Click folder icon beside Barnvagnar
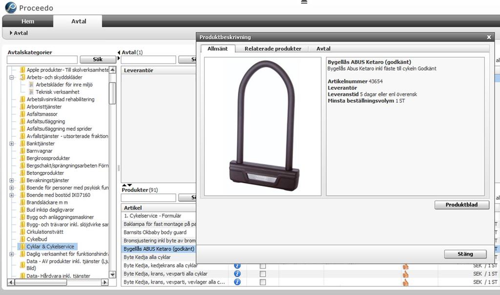 click(22, 151)
